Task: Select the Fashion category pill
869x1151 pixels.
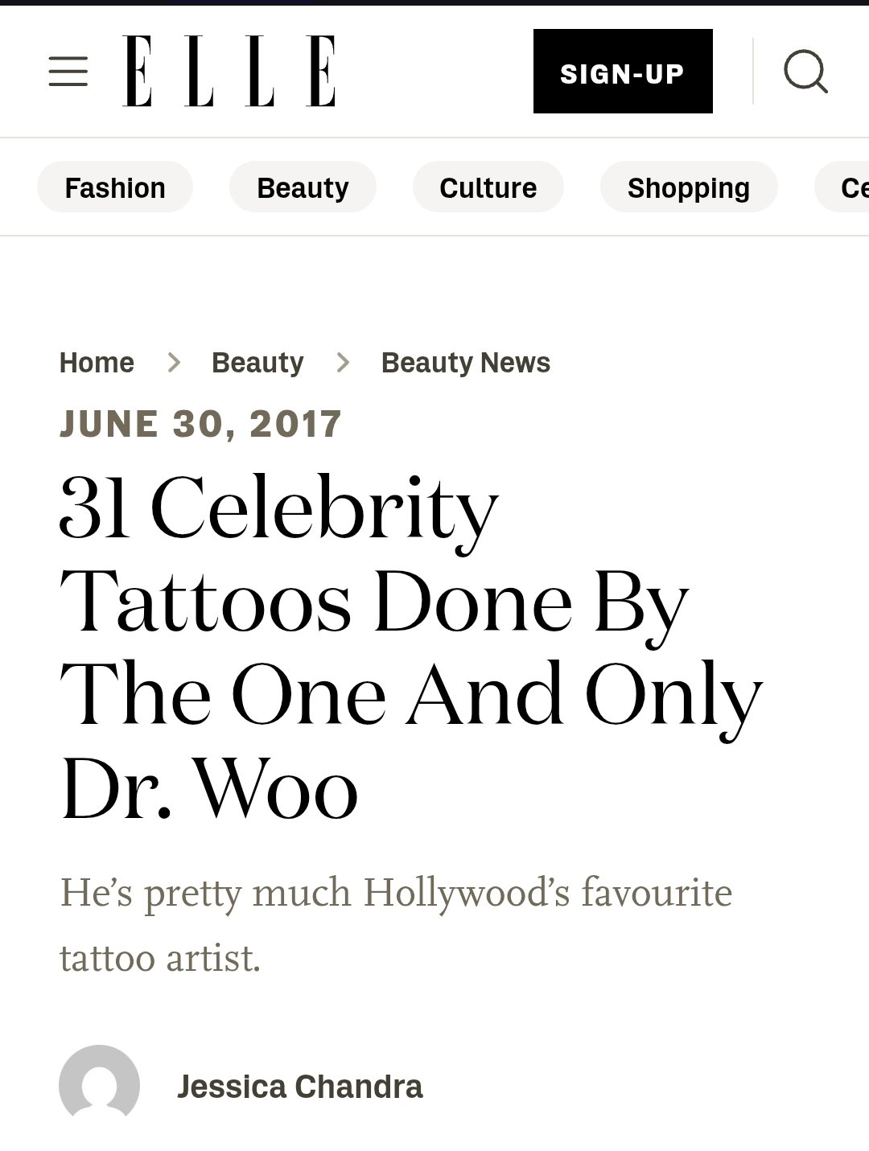Action: pyautogui.click(x=115, y=187)
